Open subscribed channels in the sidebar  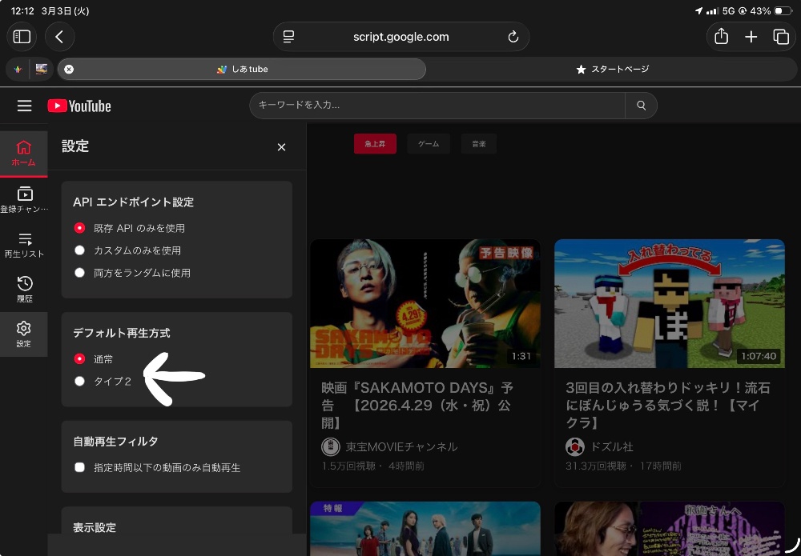24,199
